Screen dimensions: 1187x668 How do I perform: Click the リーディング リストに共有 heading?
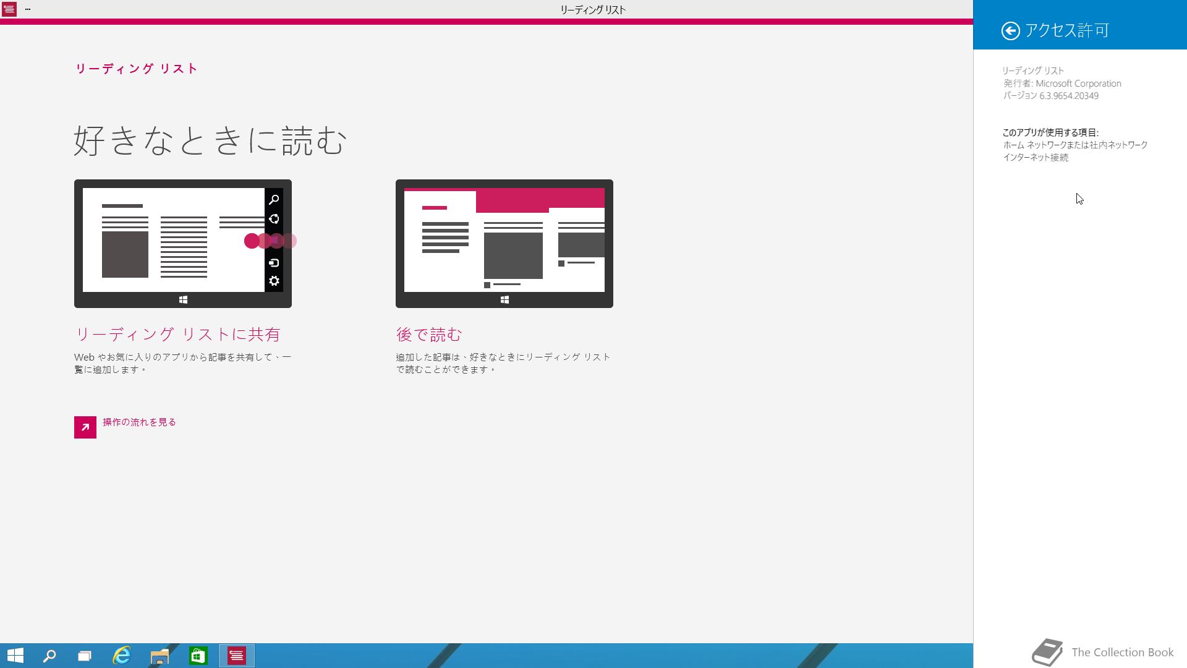pos(177,335)
